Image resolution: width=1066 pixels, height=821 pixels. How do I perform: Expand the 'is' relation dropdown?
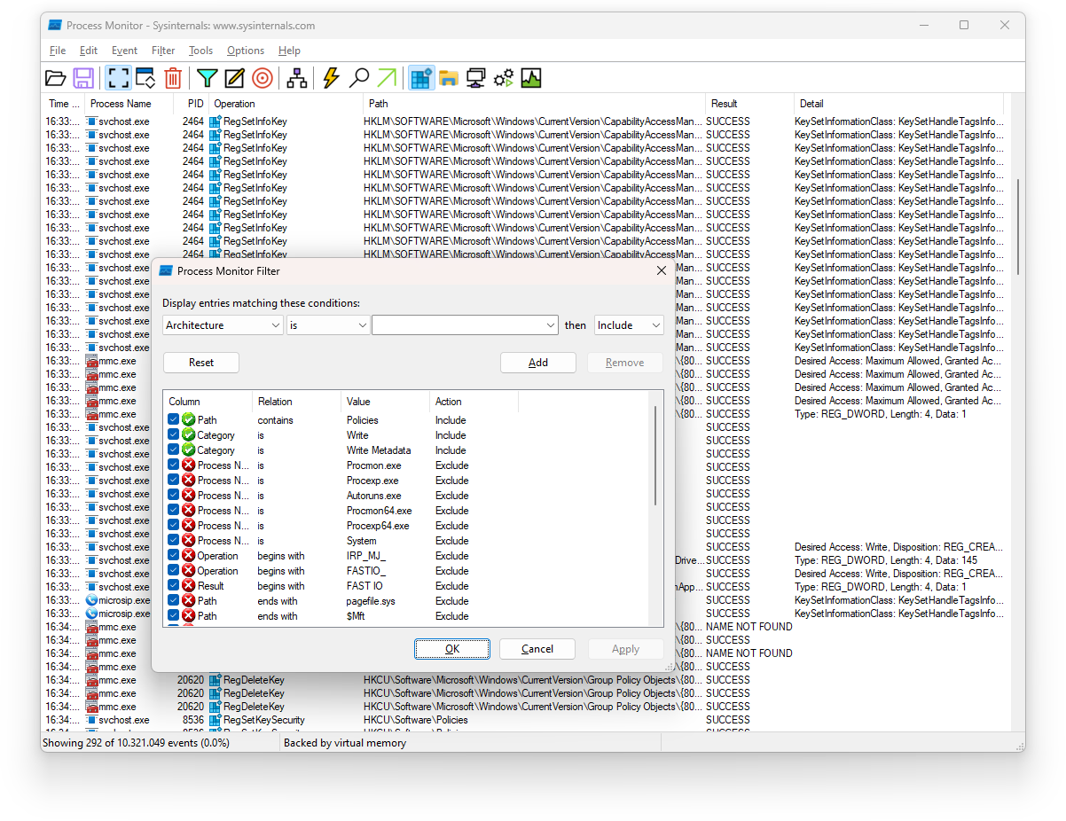tap(327, 325)
